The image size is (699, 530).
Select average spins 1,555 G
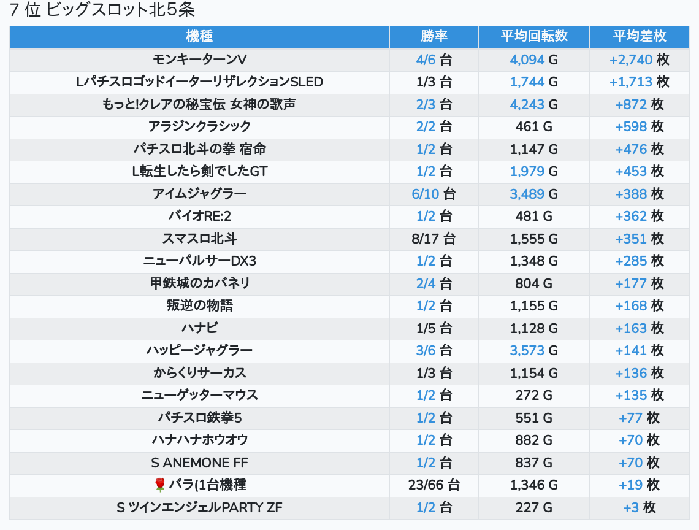click(x=533, y=239)
